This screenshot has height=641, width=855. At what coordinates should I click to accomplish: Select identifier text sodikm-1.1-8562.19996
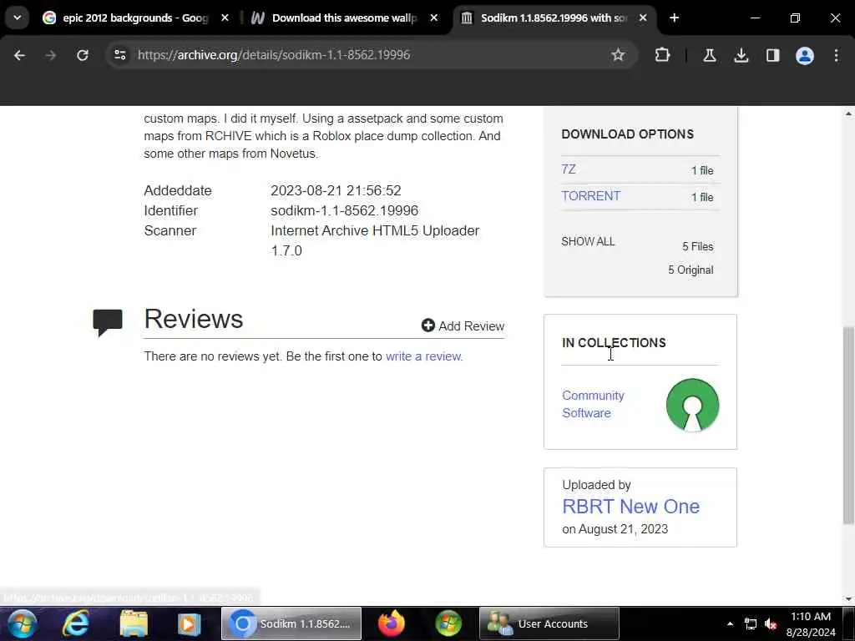[345, 210]
